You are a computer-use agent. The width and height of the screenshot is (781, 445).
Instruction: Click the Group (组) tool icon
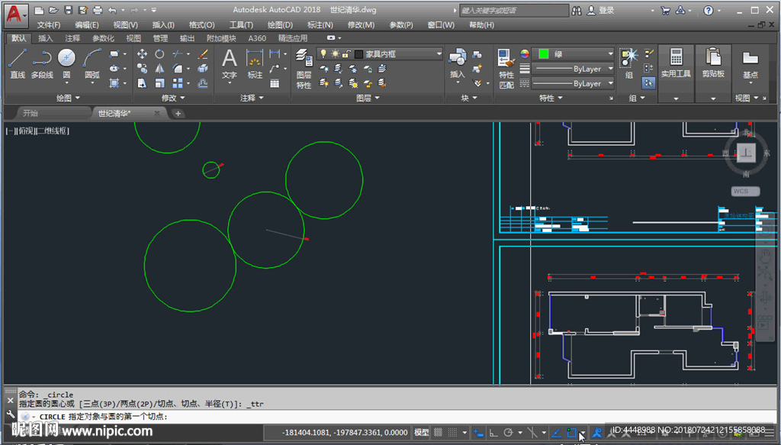pos(629,63)
